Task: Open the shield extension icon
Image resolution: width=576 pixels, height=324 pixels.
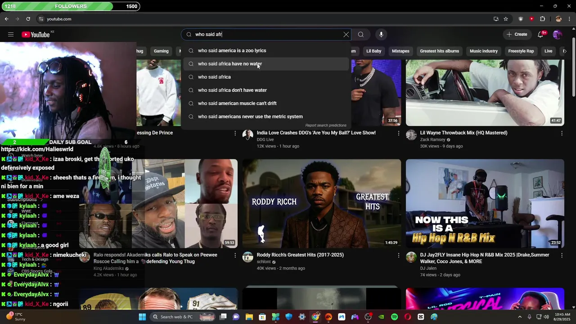Action: 521,19
